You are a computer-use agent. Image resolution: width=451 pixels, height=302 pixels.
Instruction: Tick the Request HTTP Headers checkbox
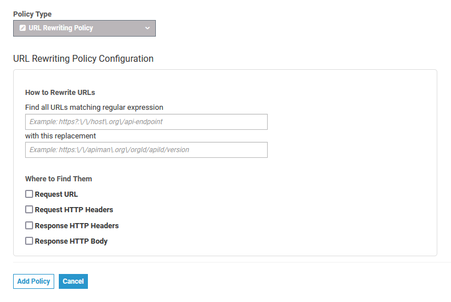tap(29, 209)
